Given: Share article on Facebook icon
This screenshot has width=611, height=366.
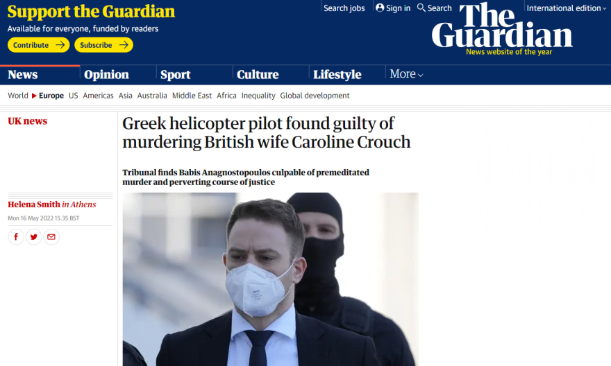Looking at the screenshot, I should [16, 237].
